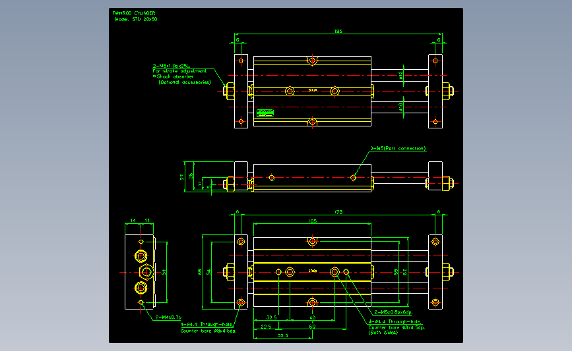
Task: Select the '2-M5(Port connection)' callout
Action: click(398, 149)
